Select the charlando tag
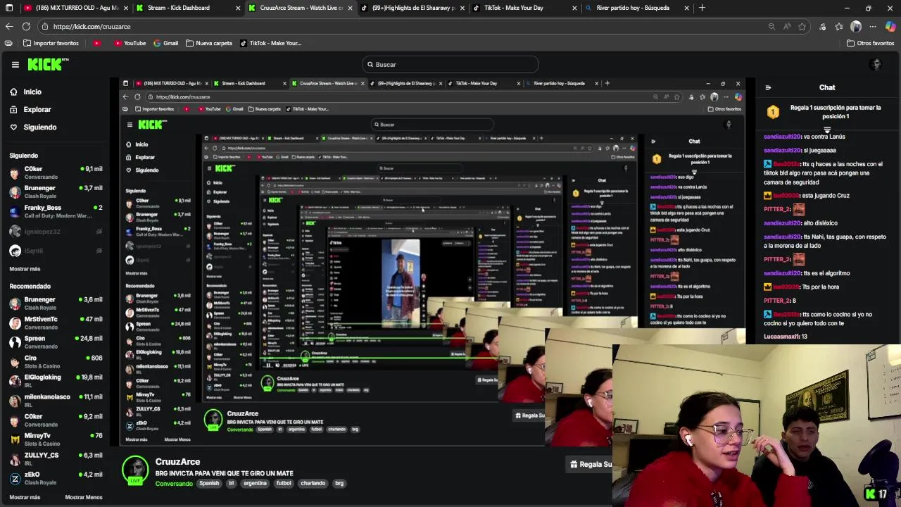This screenshot has width=901, height=507. (x=313, y=484)
